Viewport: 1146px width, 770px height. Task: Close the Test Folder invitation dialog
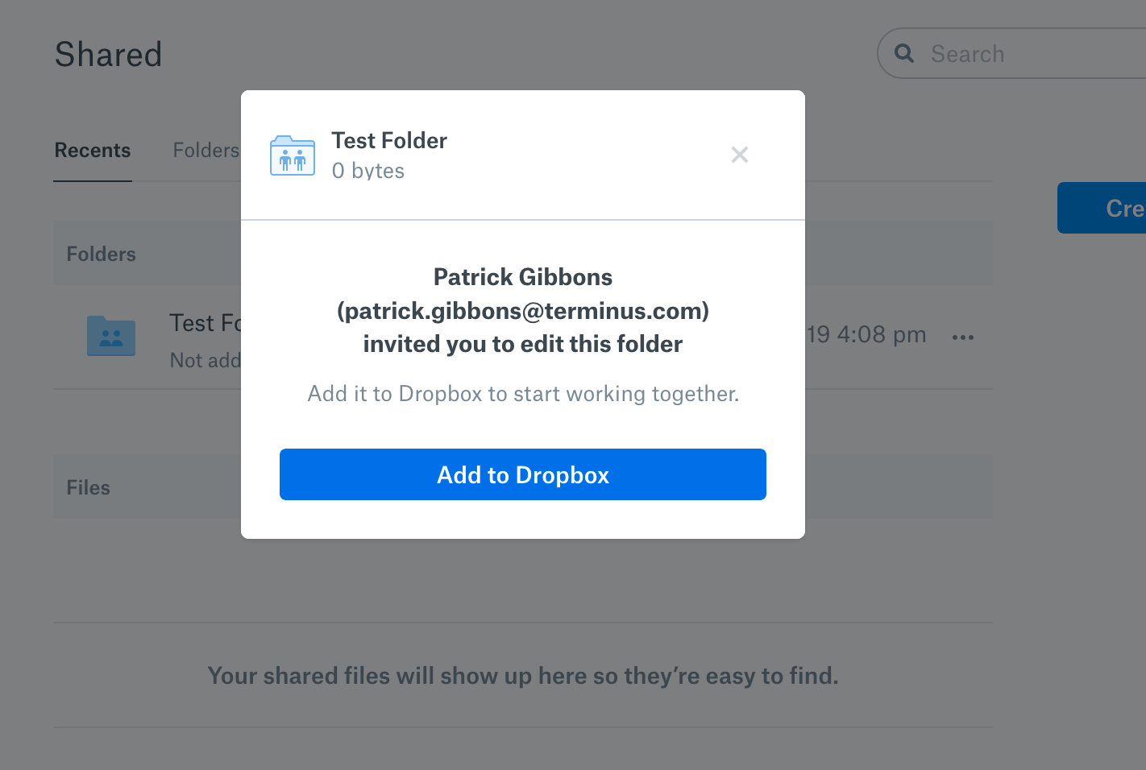coord(739,155)
